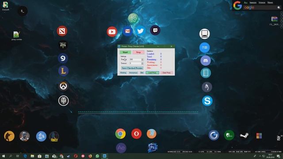
Task: Select the All tab in Google widget
Action: click(x=246, y=3)
